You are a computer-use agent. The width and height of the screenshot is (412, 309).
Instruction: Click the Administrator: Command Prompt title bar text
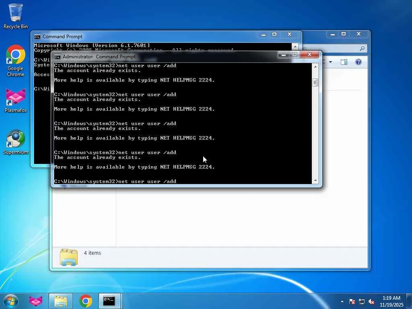click(99, 57)
